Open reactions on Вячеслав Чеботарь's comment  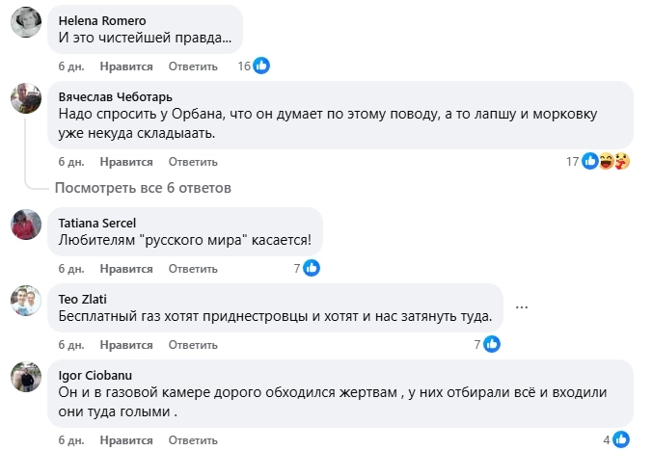point(605,161)
